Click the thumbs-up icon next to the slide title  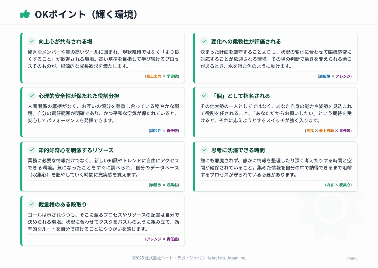(x=25, y=14)
